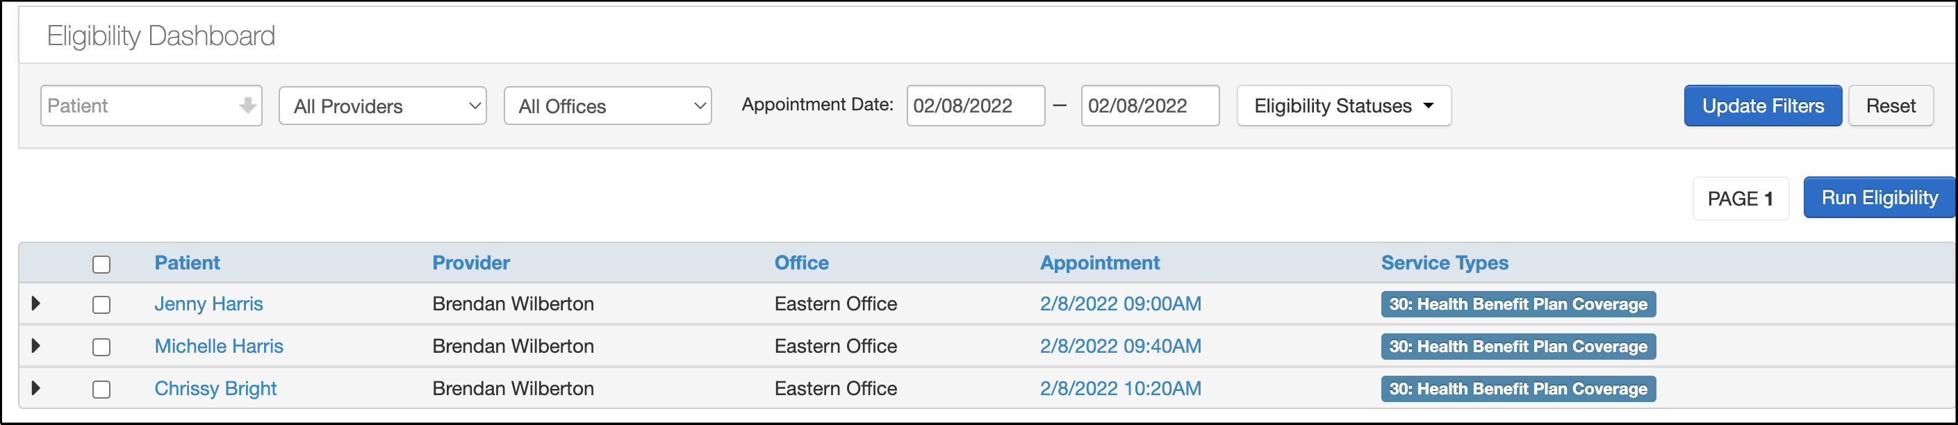Click the appointment start date field
The width and height of the screenshot is (1958, 425).
(x=976, y=106)
